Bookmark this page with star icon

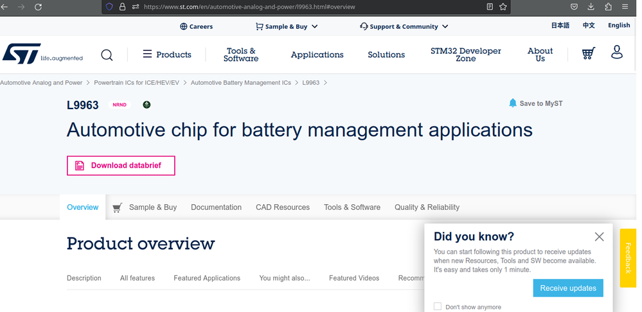tap(503, 6)
